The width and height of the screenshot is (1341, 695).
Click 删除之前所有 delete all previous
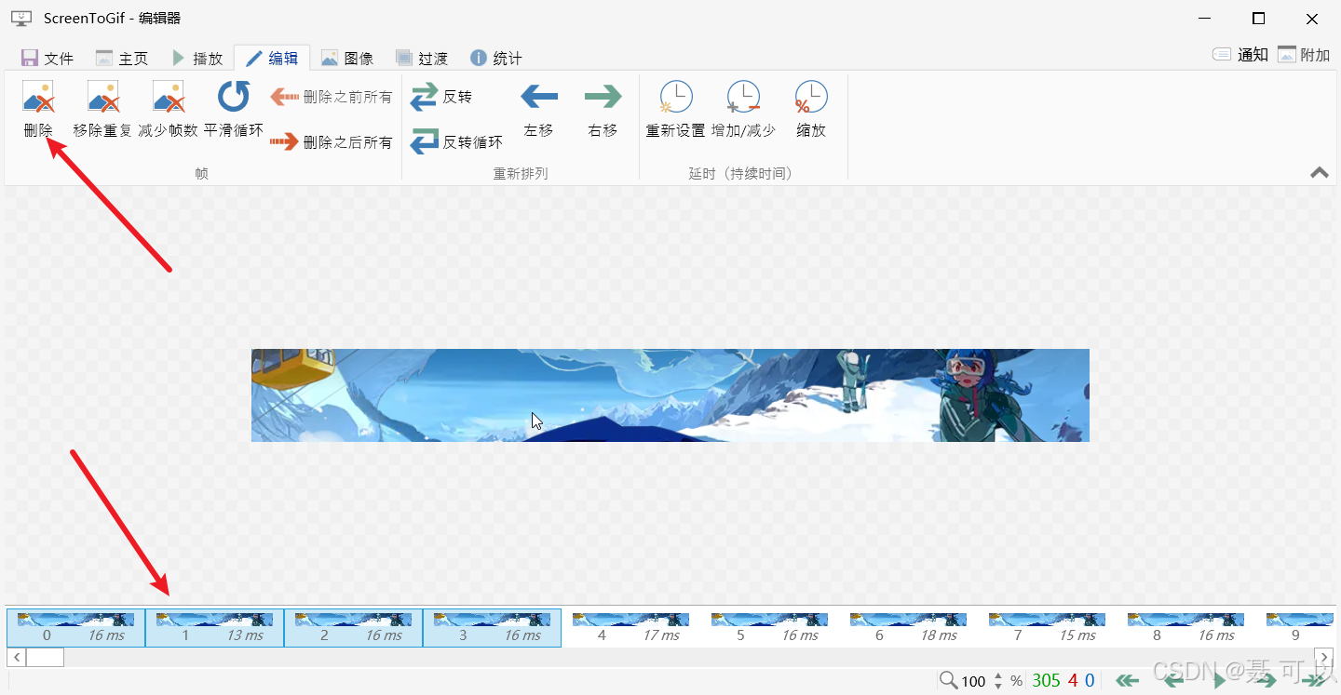point(332,97)
